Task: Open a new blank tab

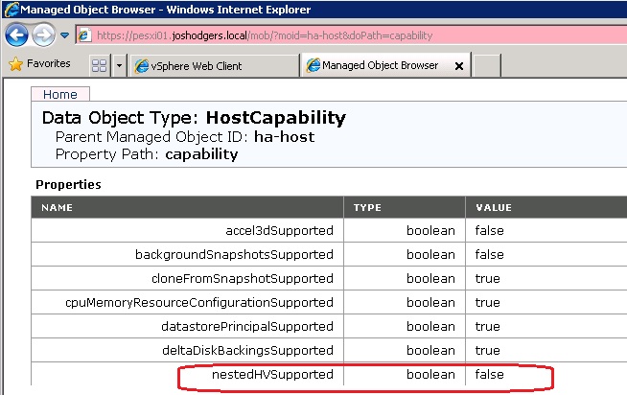Action: 487,66
